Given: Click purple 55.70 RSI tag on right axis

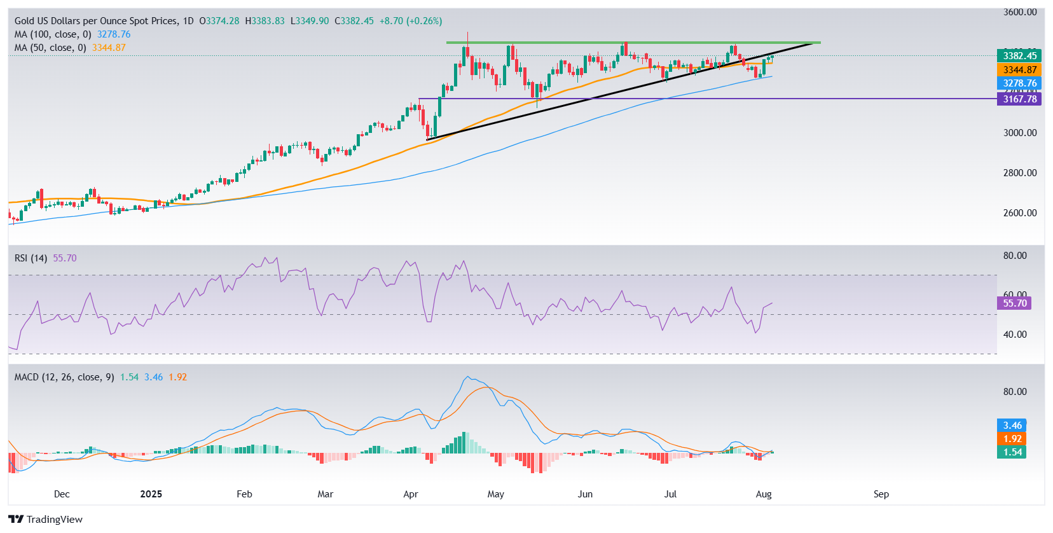Looking at the screenshot, I should click(1014, 303).
